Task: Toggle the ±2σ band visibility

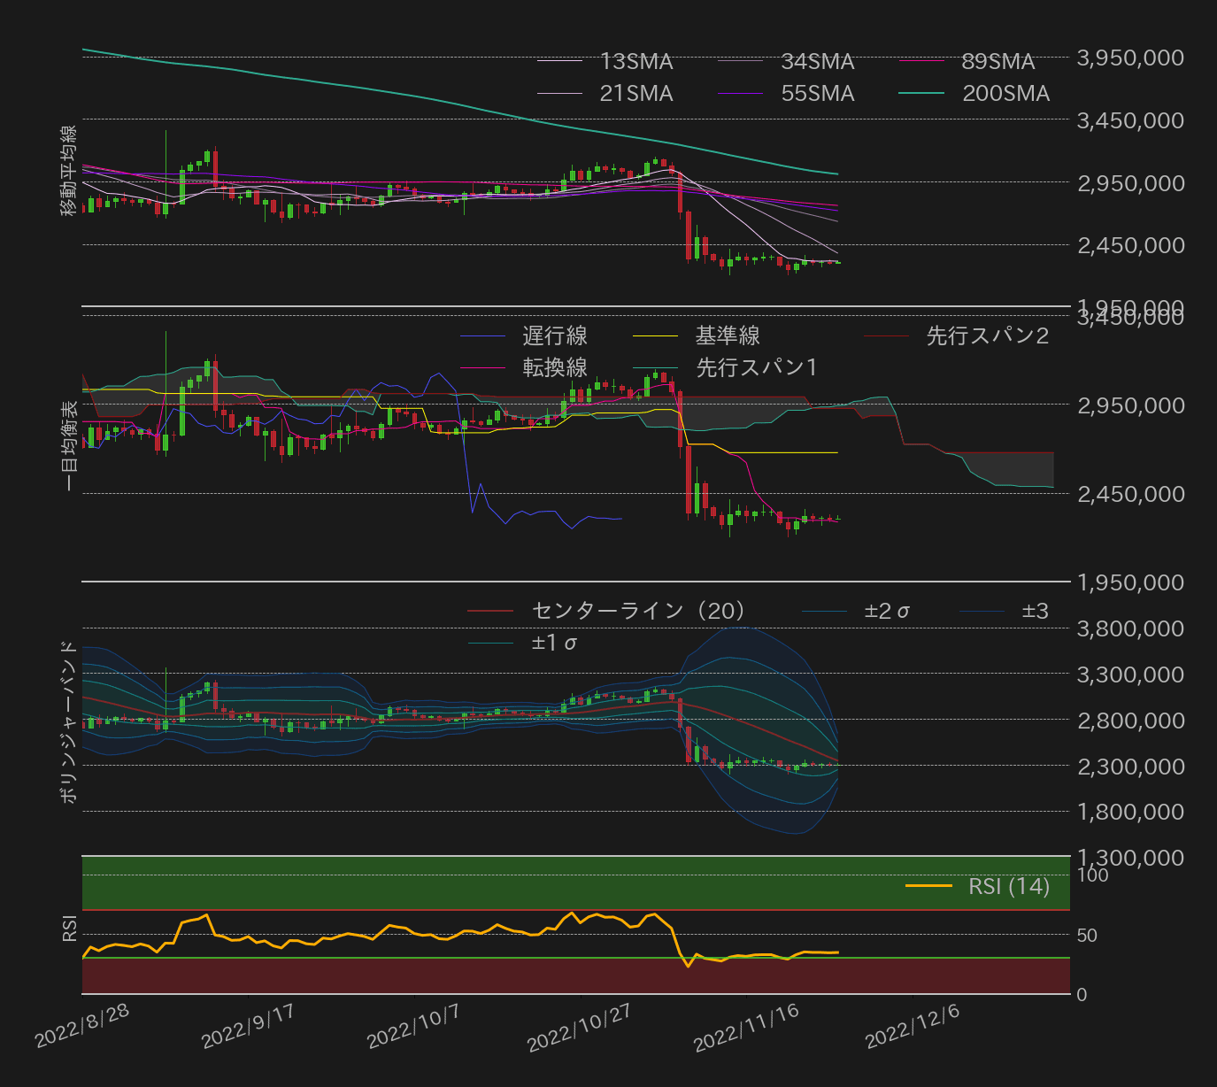Action: point(824,610)
